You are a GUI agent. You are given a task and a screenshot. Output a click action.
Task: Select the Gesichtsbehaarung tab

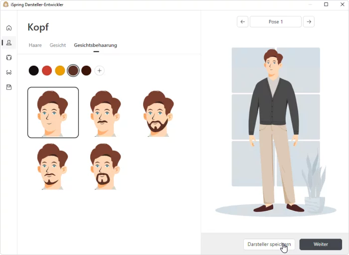point(95,45)
